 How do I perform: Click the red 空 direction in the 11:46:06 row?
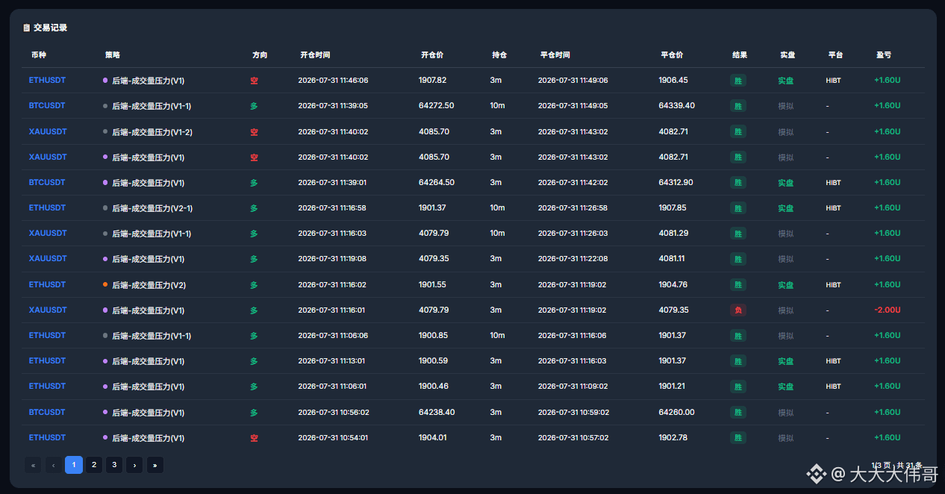coord(254,81)
